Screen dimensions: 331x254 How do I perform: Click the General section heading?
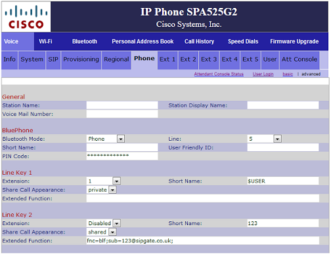click(x=14, y=97)
